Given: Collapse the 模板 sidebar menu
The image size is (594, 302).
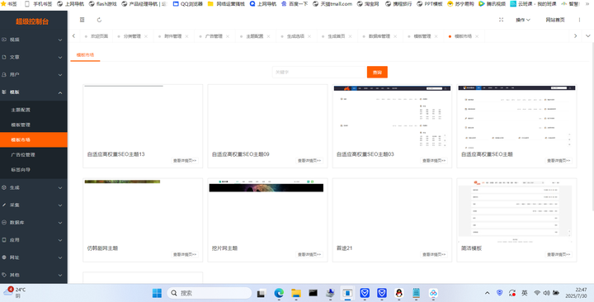Looking at the screenshot, I should pos(60,92).
